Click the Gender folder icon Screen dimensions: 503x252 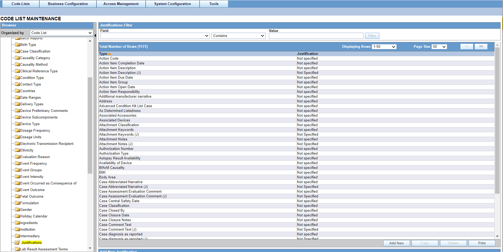(17, 210)
